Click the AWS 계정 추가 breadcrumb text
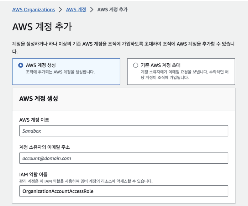The image size is (248, 206). tap(112, 10)
